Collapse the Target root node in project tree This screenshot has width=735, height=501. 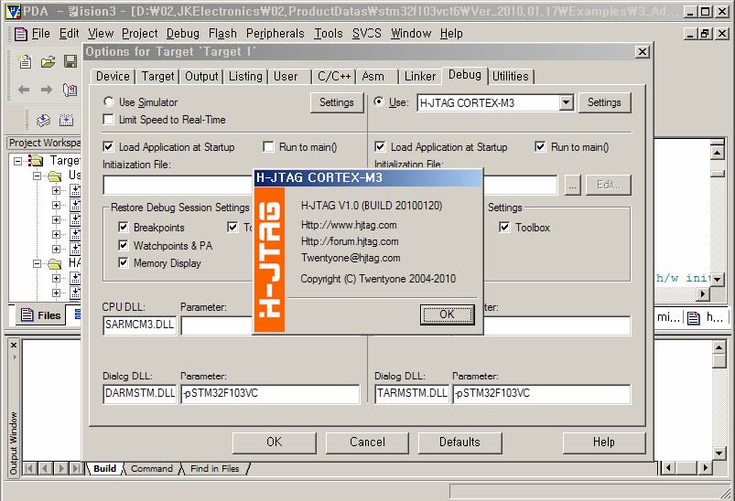(x=17, y=161)
